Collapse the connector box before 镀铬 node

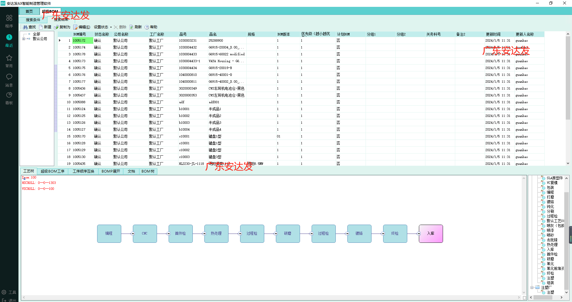[347, 234]
